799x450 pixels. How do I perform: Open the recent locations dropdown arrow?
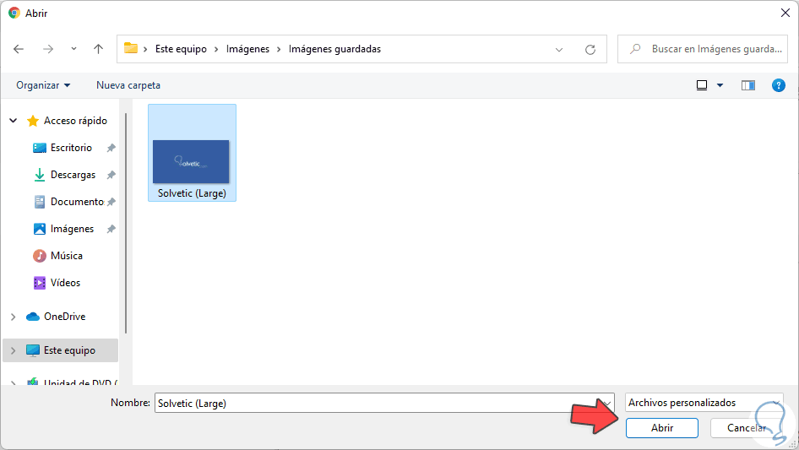click(x=73, y=49)
